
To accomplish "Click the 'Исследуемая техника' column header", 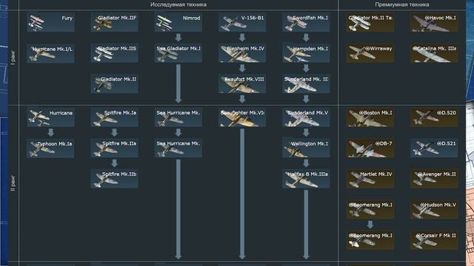I will 178,4.
